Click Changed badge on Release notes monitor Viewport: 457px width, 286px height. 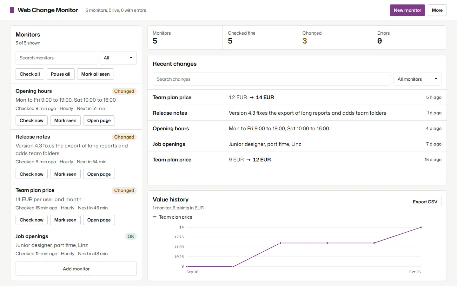point(124,137)
